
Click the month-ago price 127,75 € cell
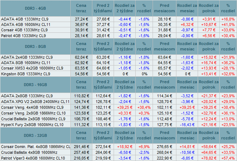164,125
